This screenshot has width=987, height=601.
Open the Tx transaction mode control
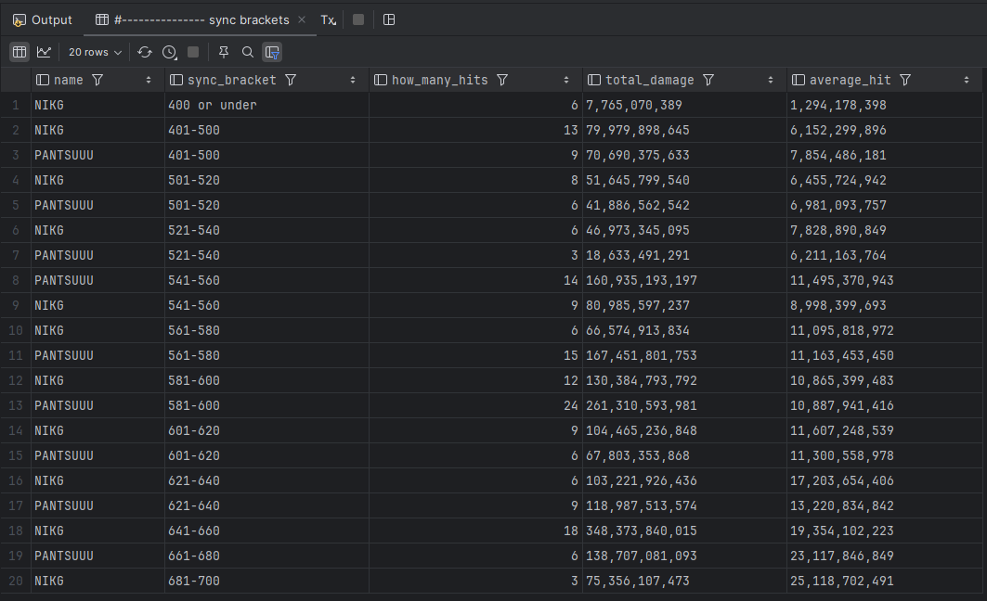coord(328,20)
